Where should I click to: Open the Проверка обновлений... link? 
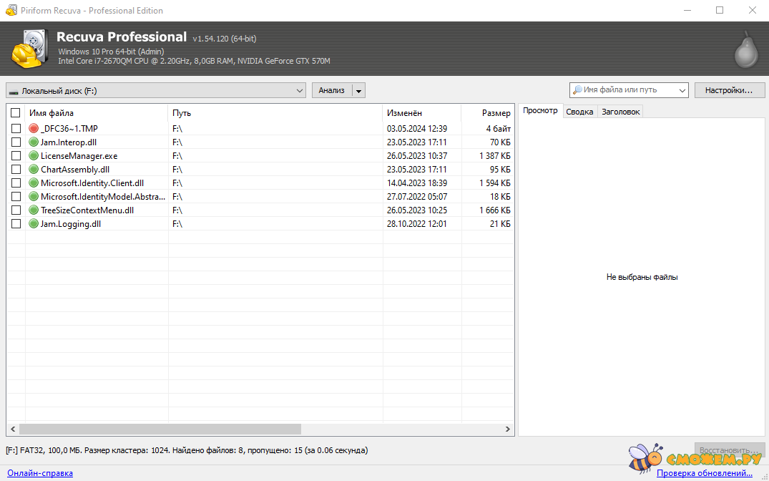tap(705, 473)
